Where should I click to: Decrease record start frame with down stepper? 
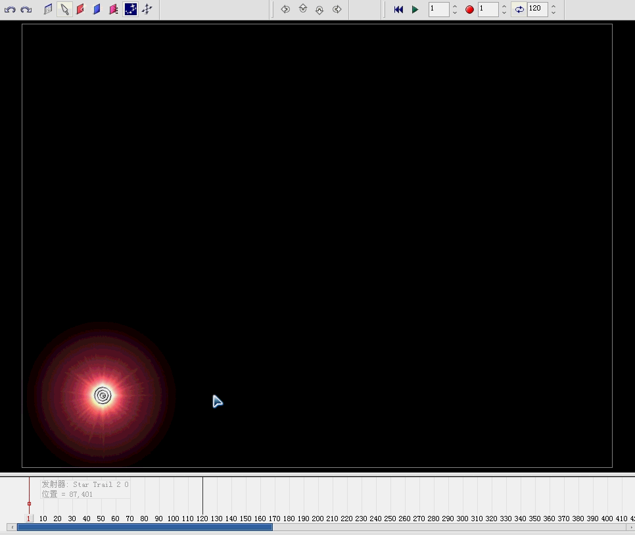(504, 13)
